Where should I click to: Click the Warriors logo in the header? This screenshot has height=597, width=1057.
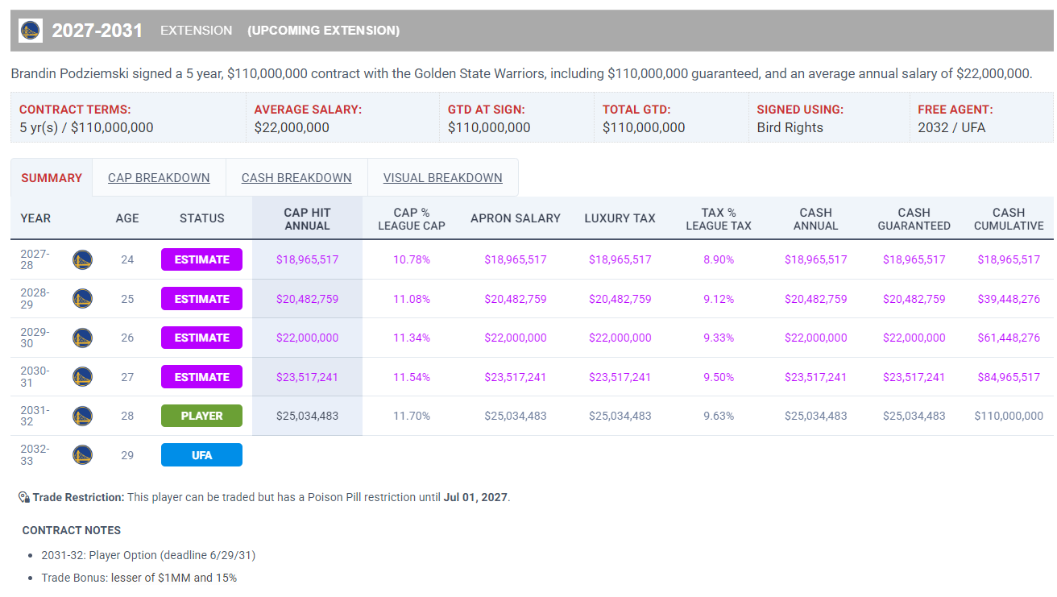pyautogui.click(x=31, y=31)
